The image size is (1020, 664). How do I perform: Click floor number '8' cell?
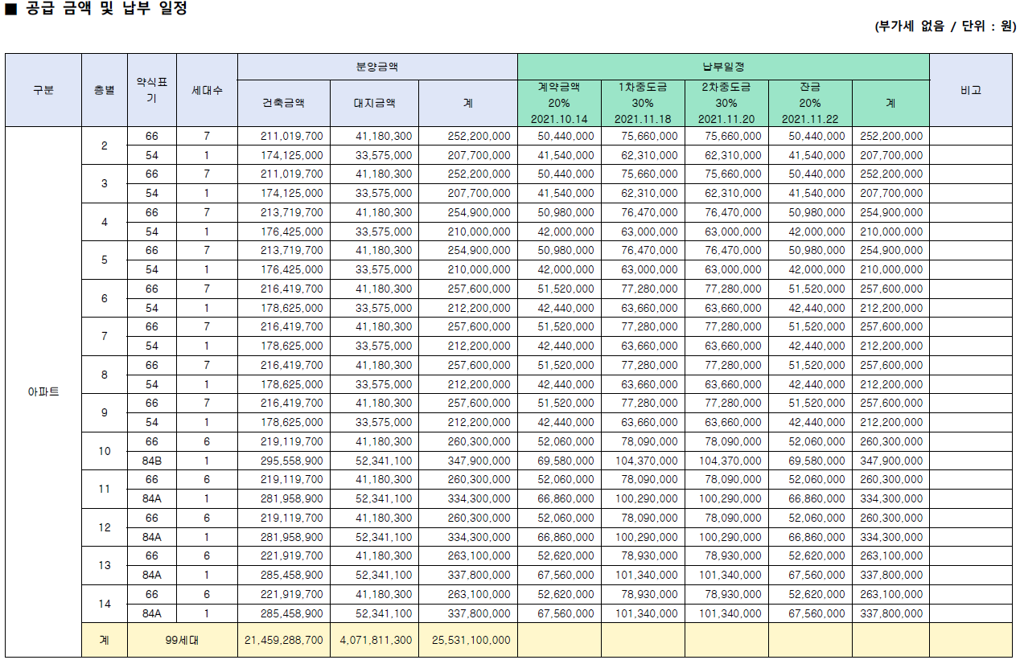105,375
